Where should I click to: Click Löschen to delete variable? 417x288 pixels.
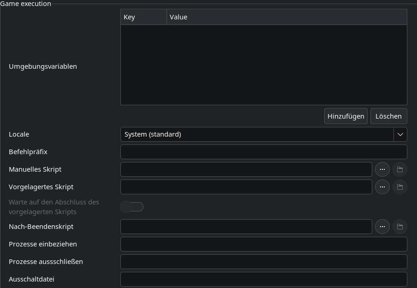point(388,116)
